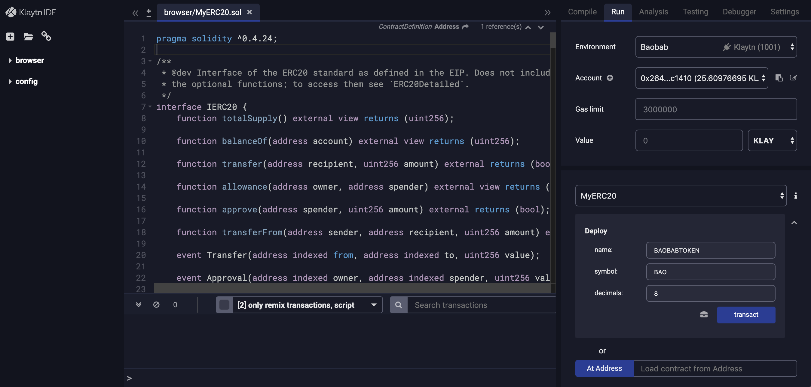The width and height of the screenshot is (811, 387).
Task: Toggle the terminal with the double chevron down
Action: [139, 305]
